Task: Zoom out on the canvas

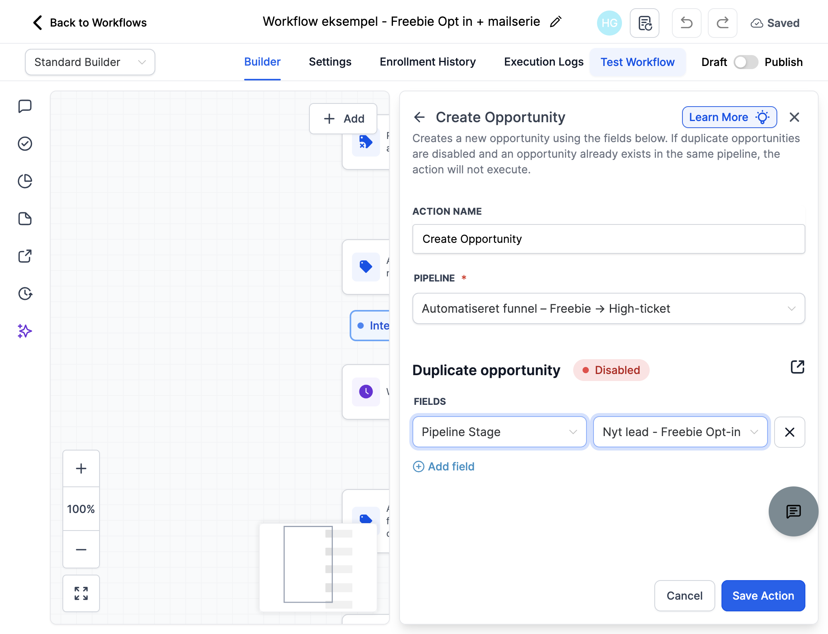Action: coord(81,549)
